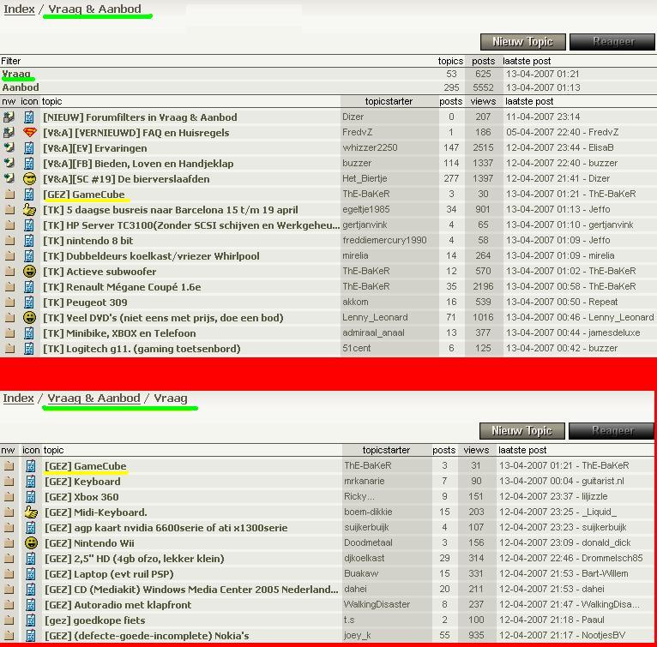This screenshot has height=647, width=657.
Task: Open the agp kaart nvidia 6600serie topic
Action: pos(166,528)
